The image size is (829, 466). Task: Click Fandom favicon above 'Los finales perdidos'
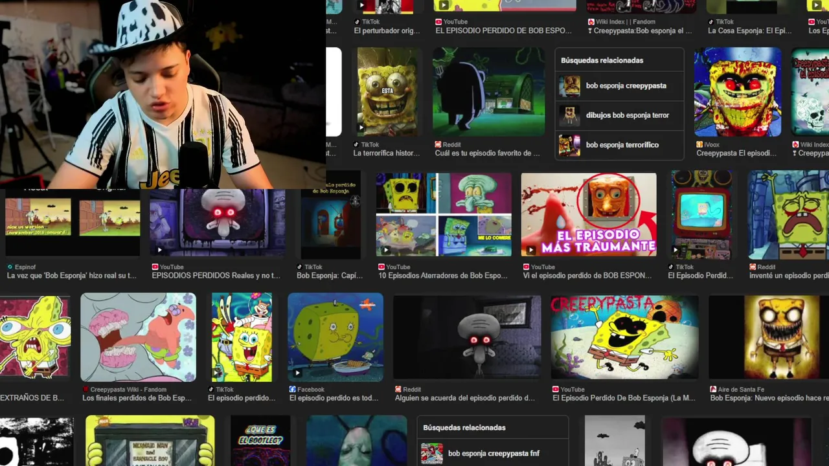[x=85, y=390]
